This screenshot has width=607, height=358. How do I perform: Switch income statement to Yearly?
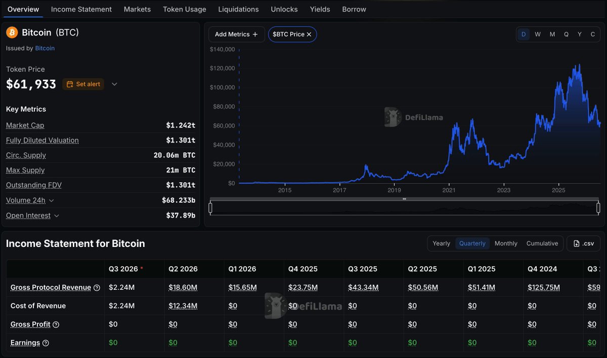441,243
